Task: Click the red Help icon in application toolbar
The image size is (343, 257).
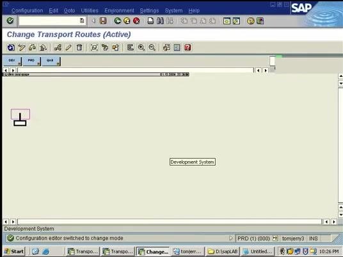Action: [187, 47]
